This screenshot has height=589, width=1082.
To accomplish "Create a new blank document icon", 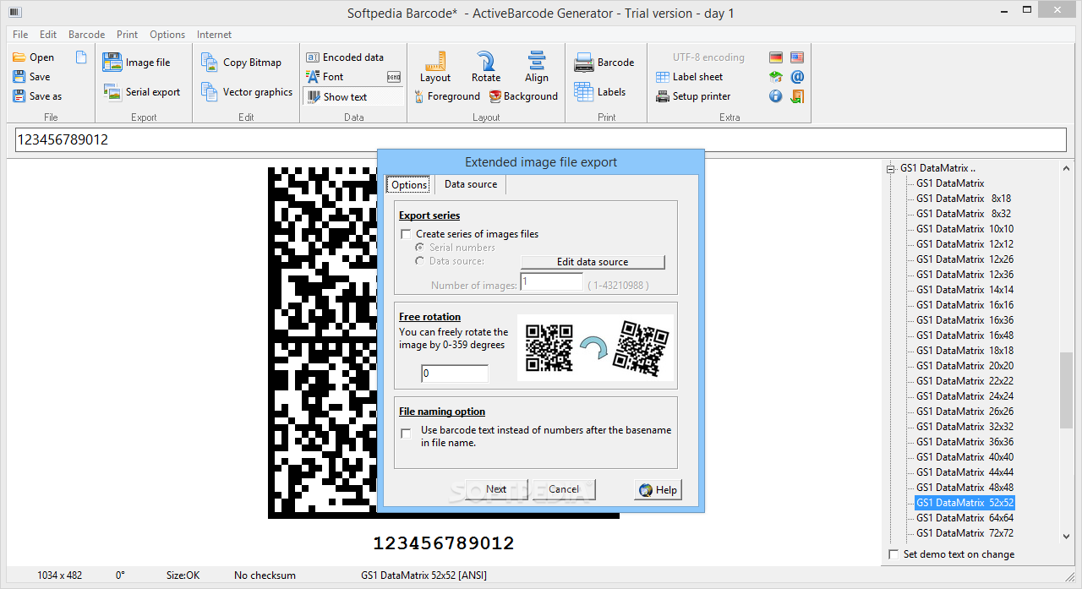I will 81,57.
